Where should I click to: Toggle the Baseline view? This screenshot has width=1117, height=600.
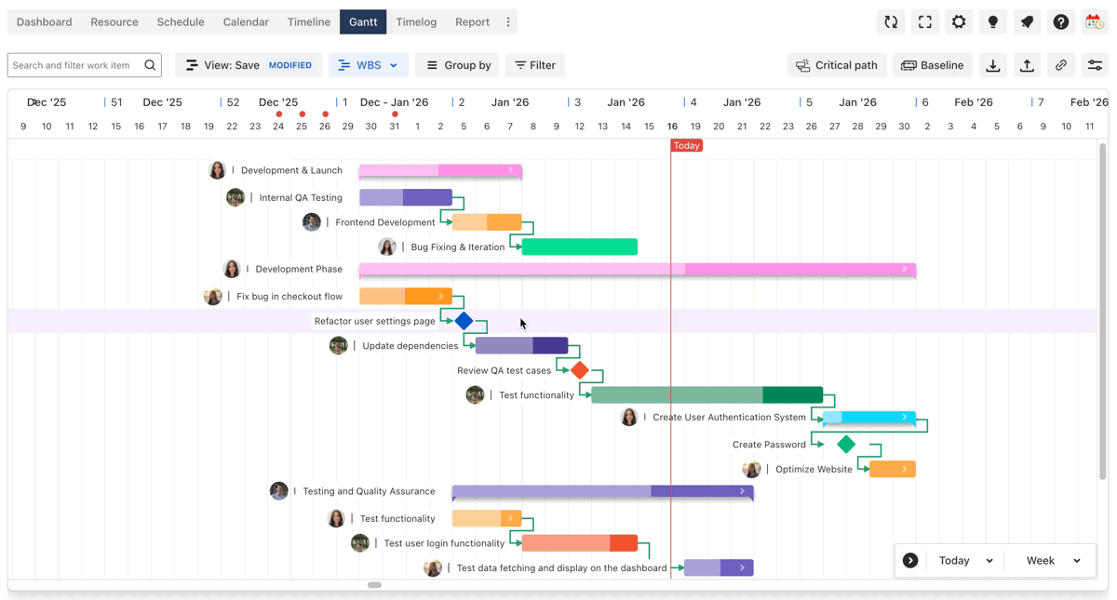(x=933, y=65)
